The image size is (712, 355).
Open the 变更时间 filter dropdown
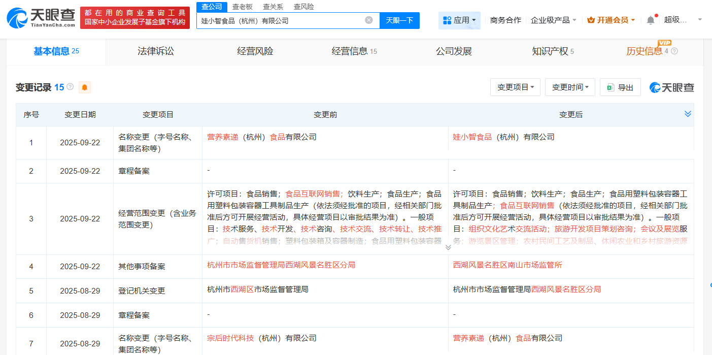coord(570,87)
